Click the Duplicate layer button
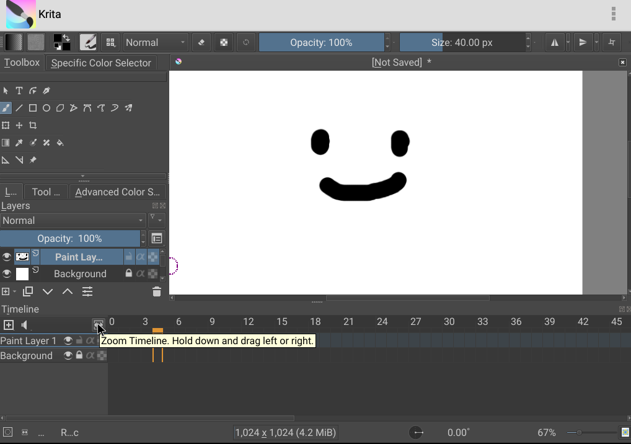This screenshot has width=631, height=444. [x=28, y=291]
